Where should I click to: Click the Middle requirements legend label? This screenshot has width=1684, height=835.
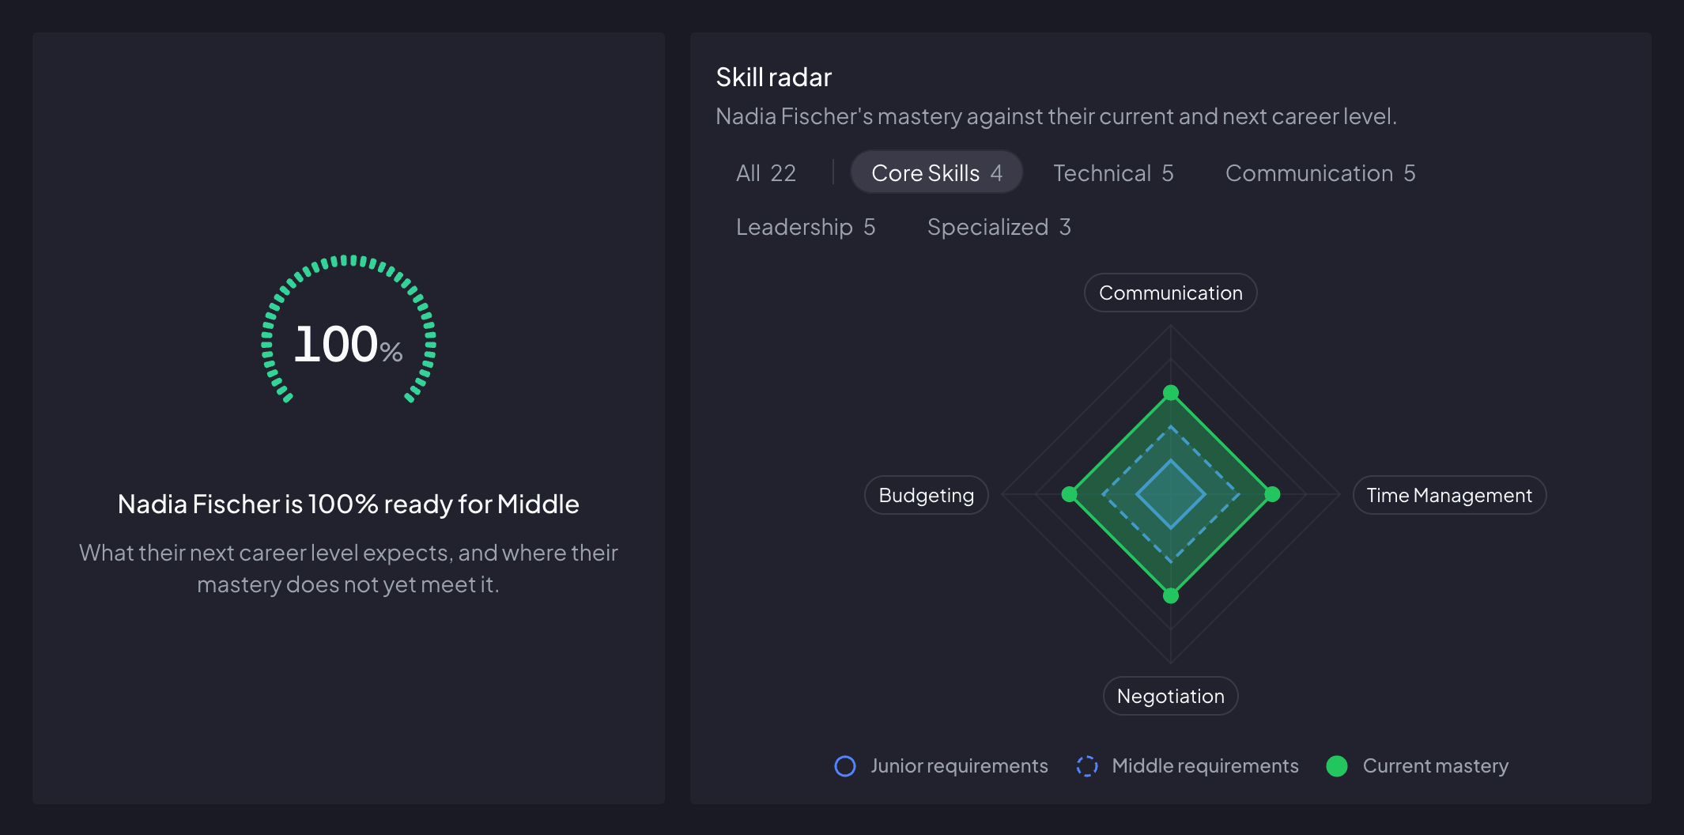[1205, 765]
